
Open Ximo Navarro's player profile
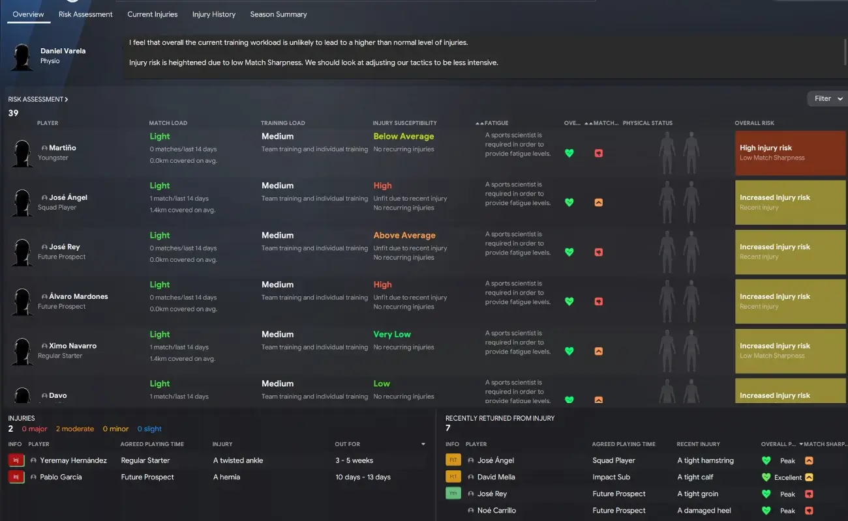[72, 346]
